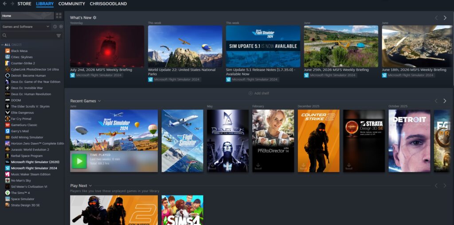This screenshot has height=225, width=454.
Task: Select Horizon Zero Dawn Complete Edition entry
Action: click(x=34, y=144)
